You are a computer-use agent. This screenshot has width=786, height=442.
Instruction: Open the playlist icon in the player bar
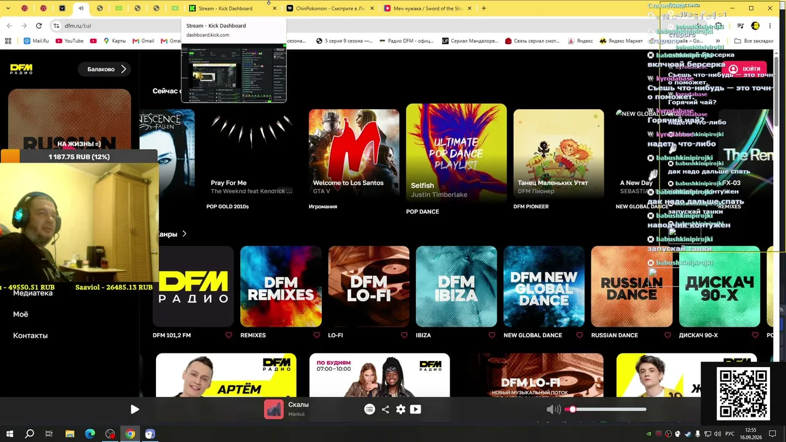(370, 409)
